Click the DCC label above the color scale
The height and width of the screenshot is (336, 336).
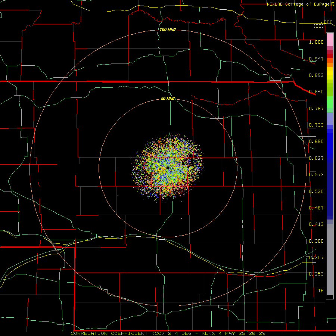328,22
